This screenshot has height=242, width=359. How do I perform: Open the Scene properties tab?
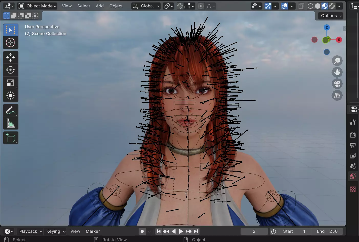coord(353,166)
